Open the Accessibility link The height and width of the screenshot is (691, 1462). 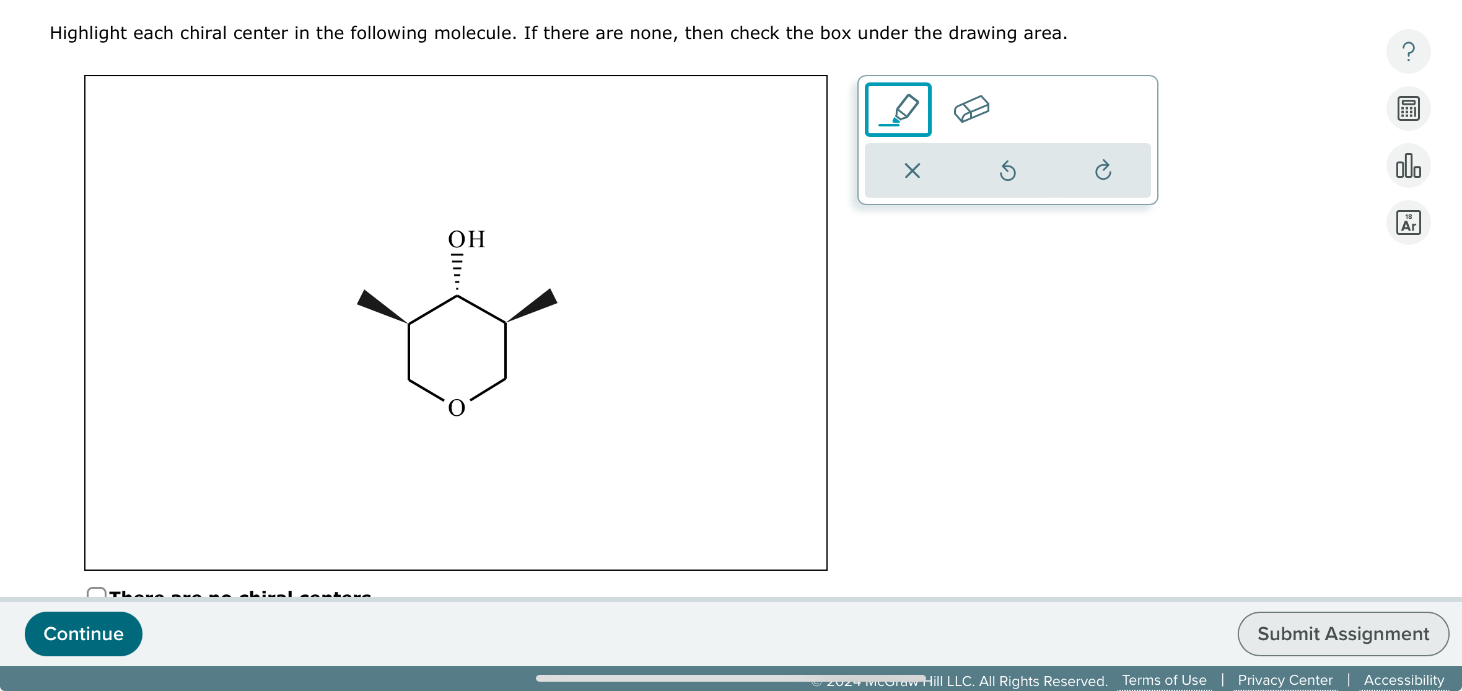tap(1403, 679)
